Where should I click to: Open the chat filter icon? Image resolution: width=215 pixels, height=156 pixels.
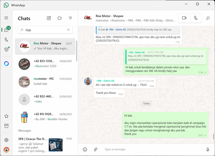click(71, 18)
